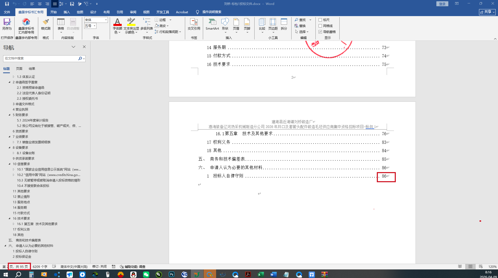Click the Undo arrow in title bar
Image resolution: width=498 pixels, height=278 pixels.
coord(15,4)
